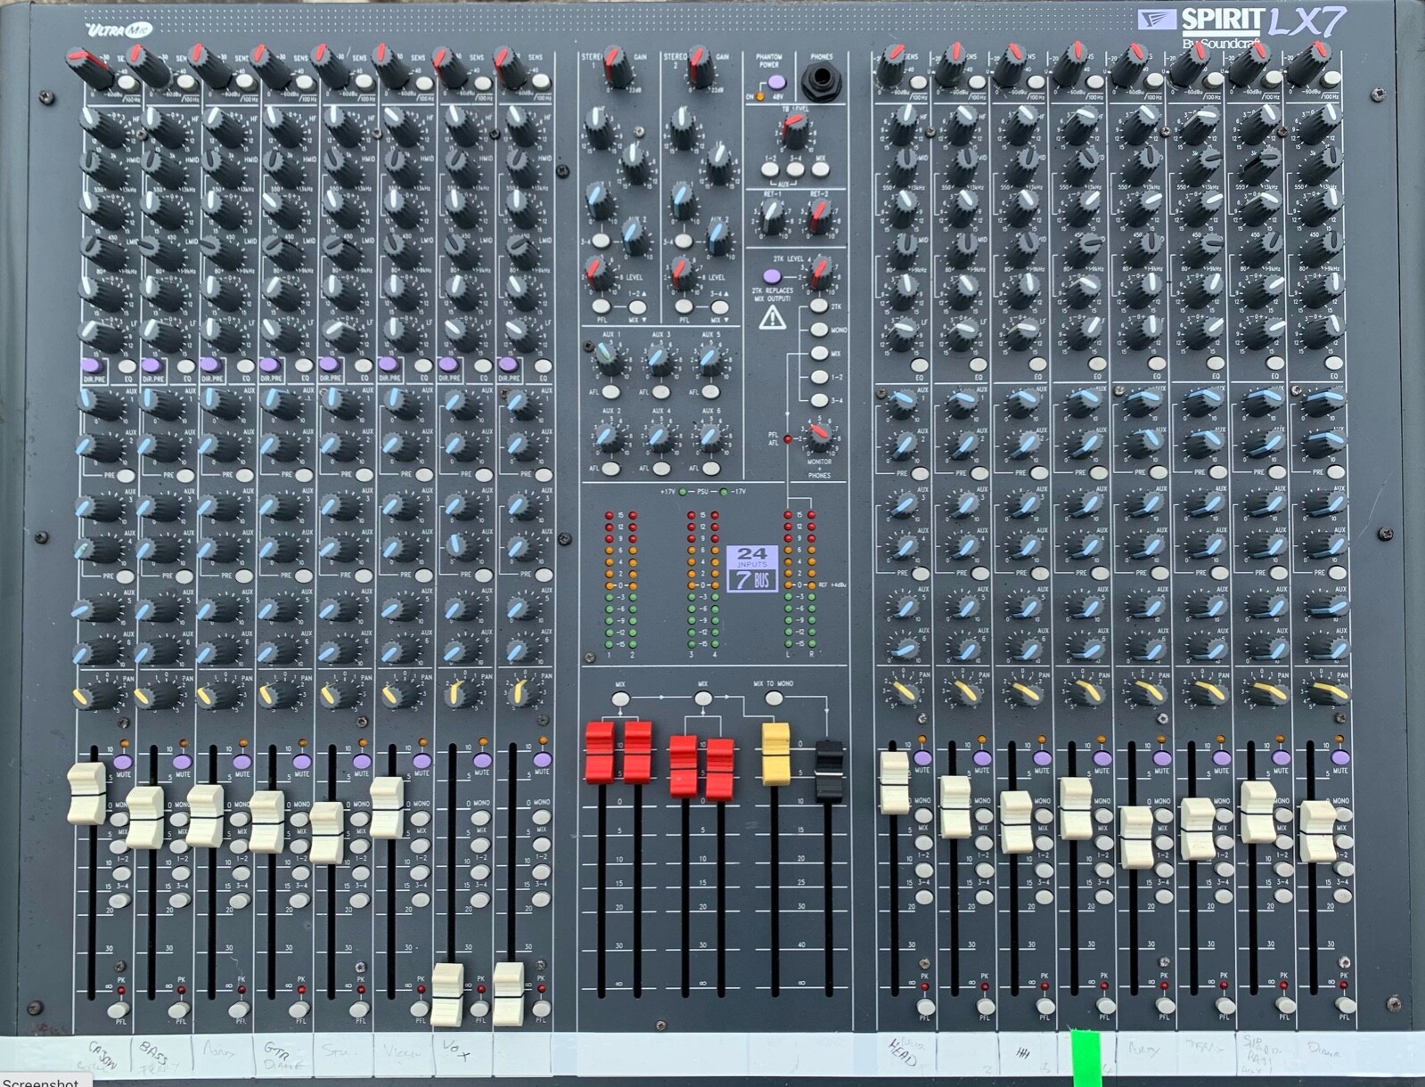Toggle the Stereo 2 PFL button
This screenshot has width=1425, height=1087.
(x=684, y=307)
